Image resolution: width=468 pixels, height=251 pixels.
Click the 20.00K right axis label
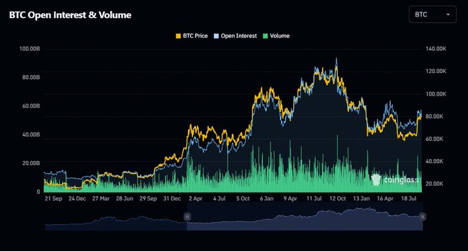tap(434, 184)
